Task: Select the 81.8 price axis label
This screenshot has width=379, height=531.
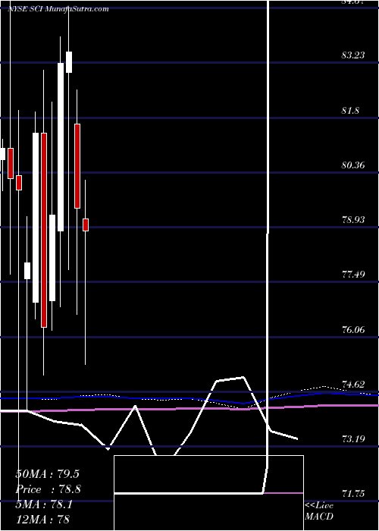Action: (350, 111)
